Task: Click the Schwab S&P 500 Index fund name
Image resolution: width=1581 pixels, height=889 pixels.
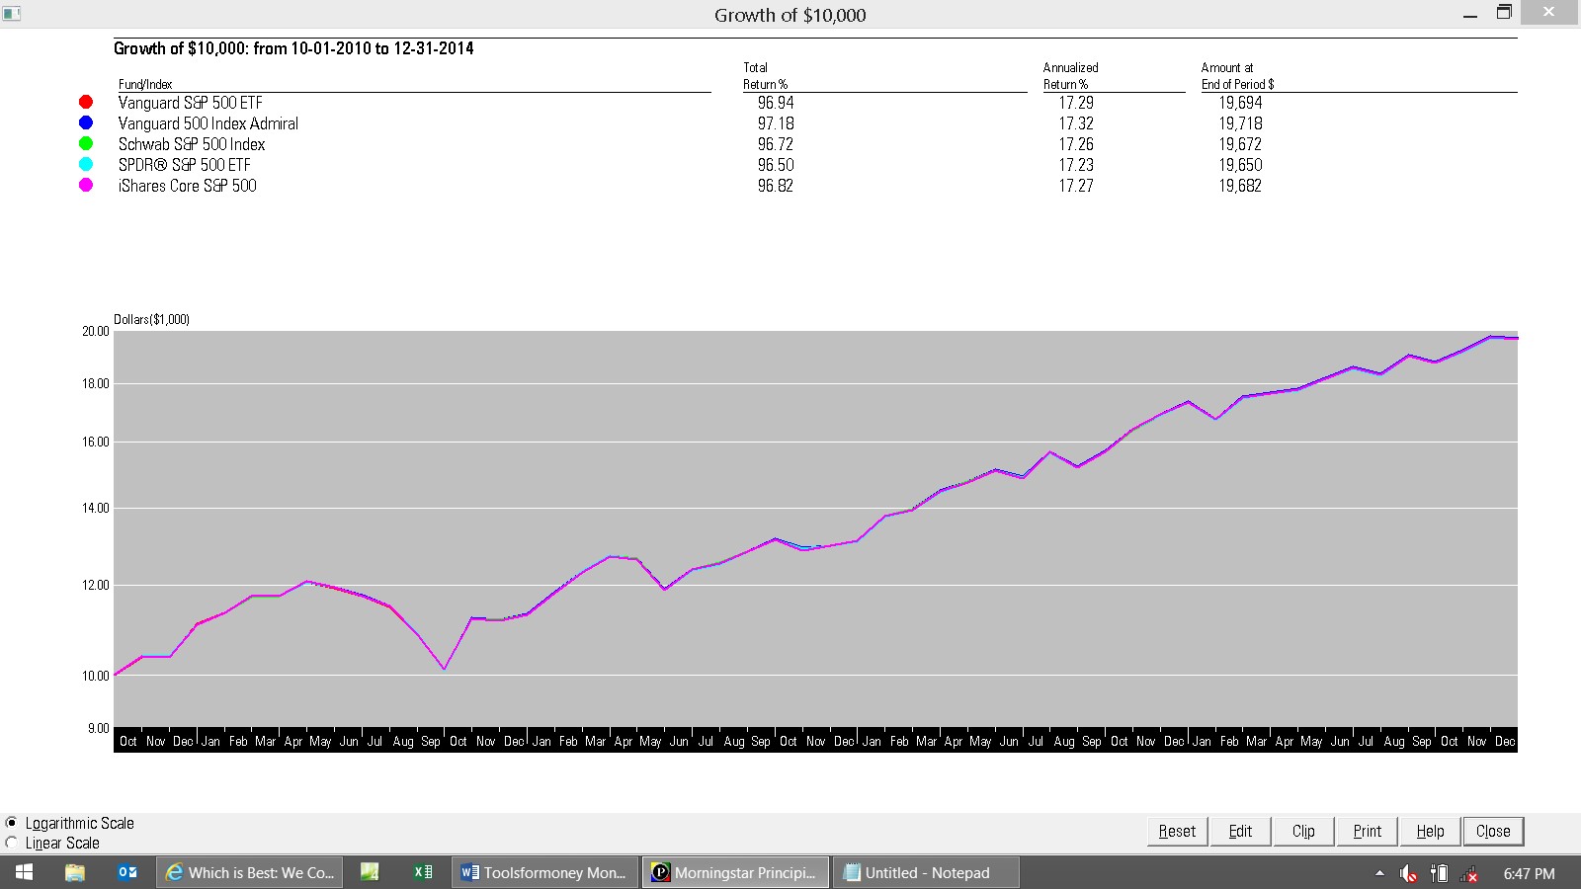Action: tap(192, 144)
